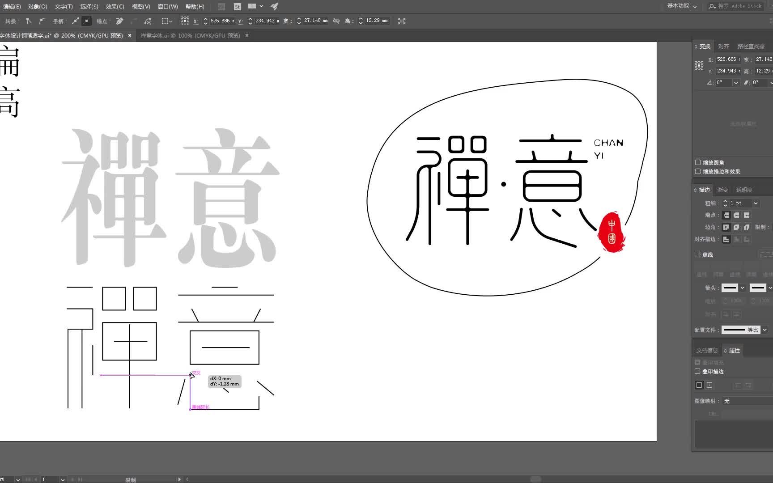Open the Adobe Stock St icon
Viewport: 773px width, 483px height.
pyautogui.click(x=238, y=7)
